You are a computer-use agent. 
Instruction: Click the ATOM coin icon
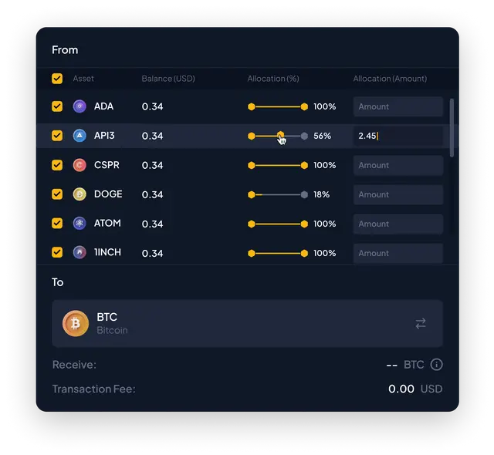pos(80,224)
